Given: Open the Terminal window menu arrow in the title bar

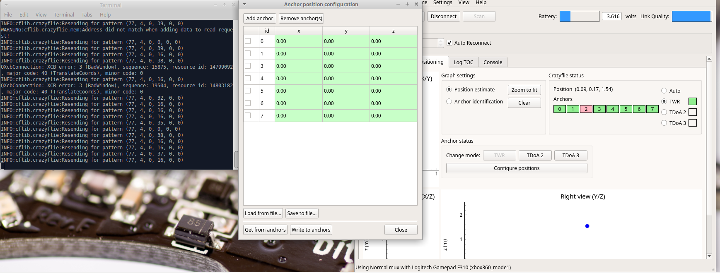Looking at the screenshot, I should [6, 5].
